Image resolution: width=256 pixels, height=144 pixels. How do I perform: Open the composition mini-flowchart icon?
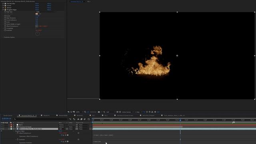pos(70,119)
